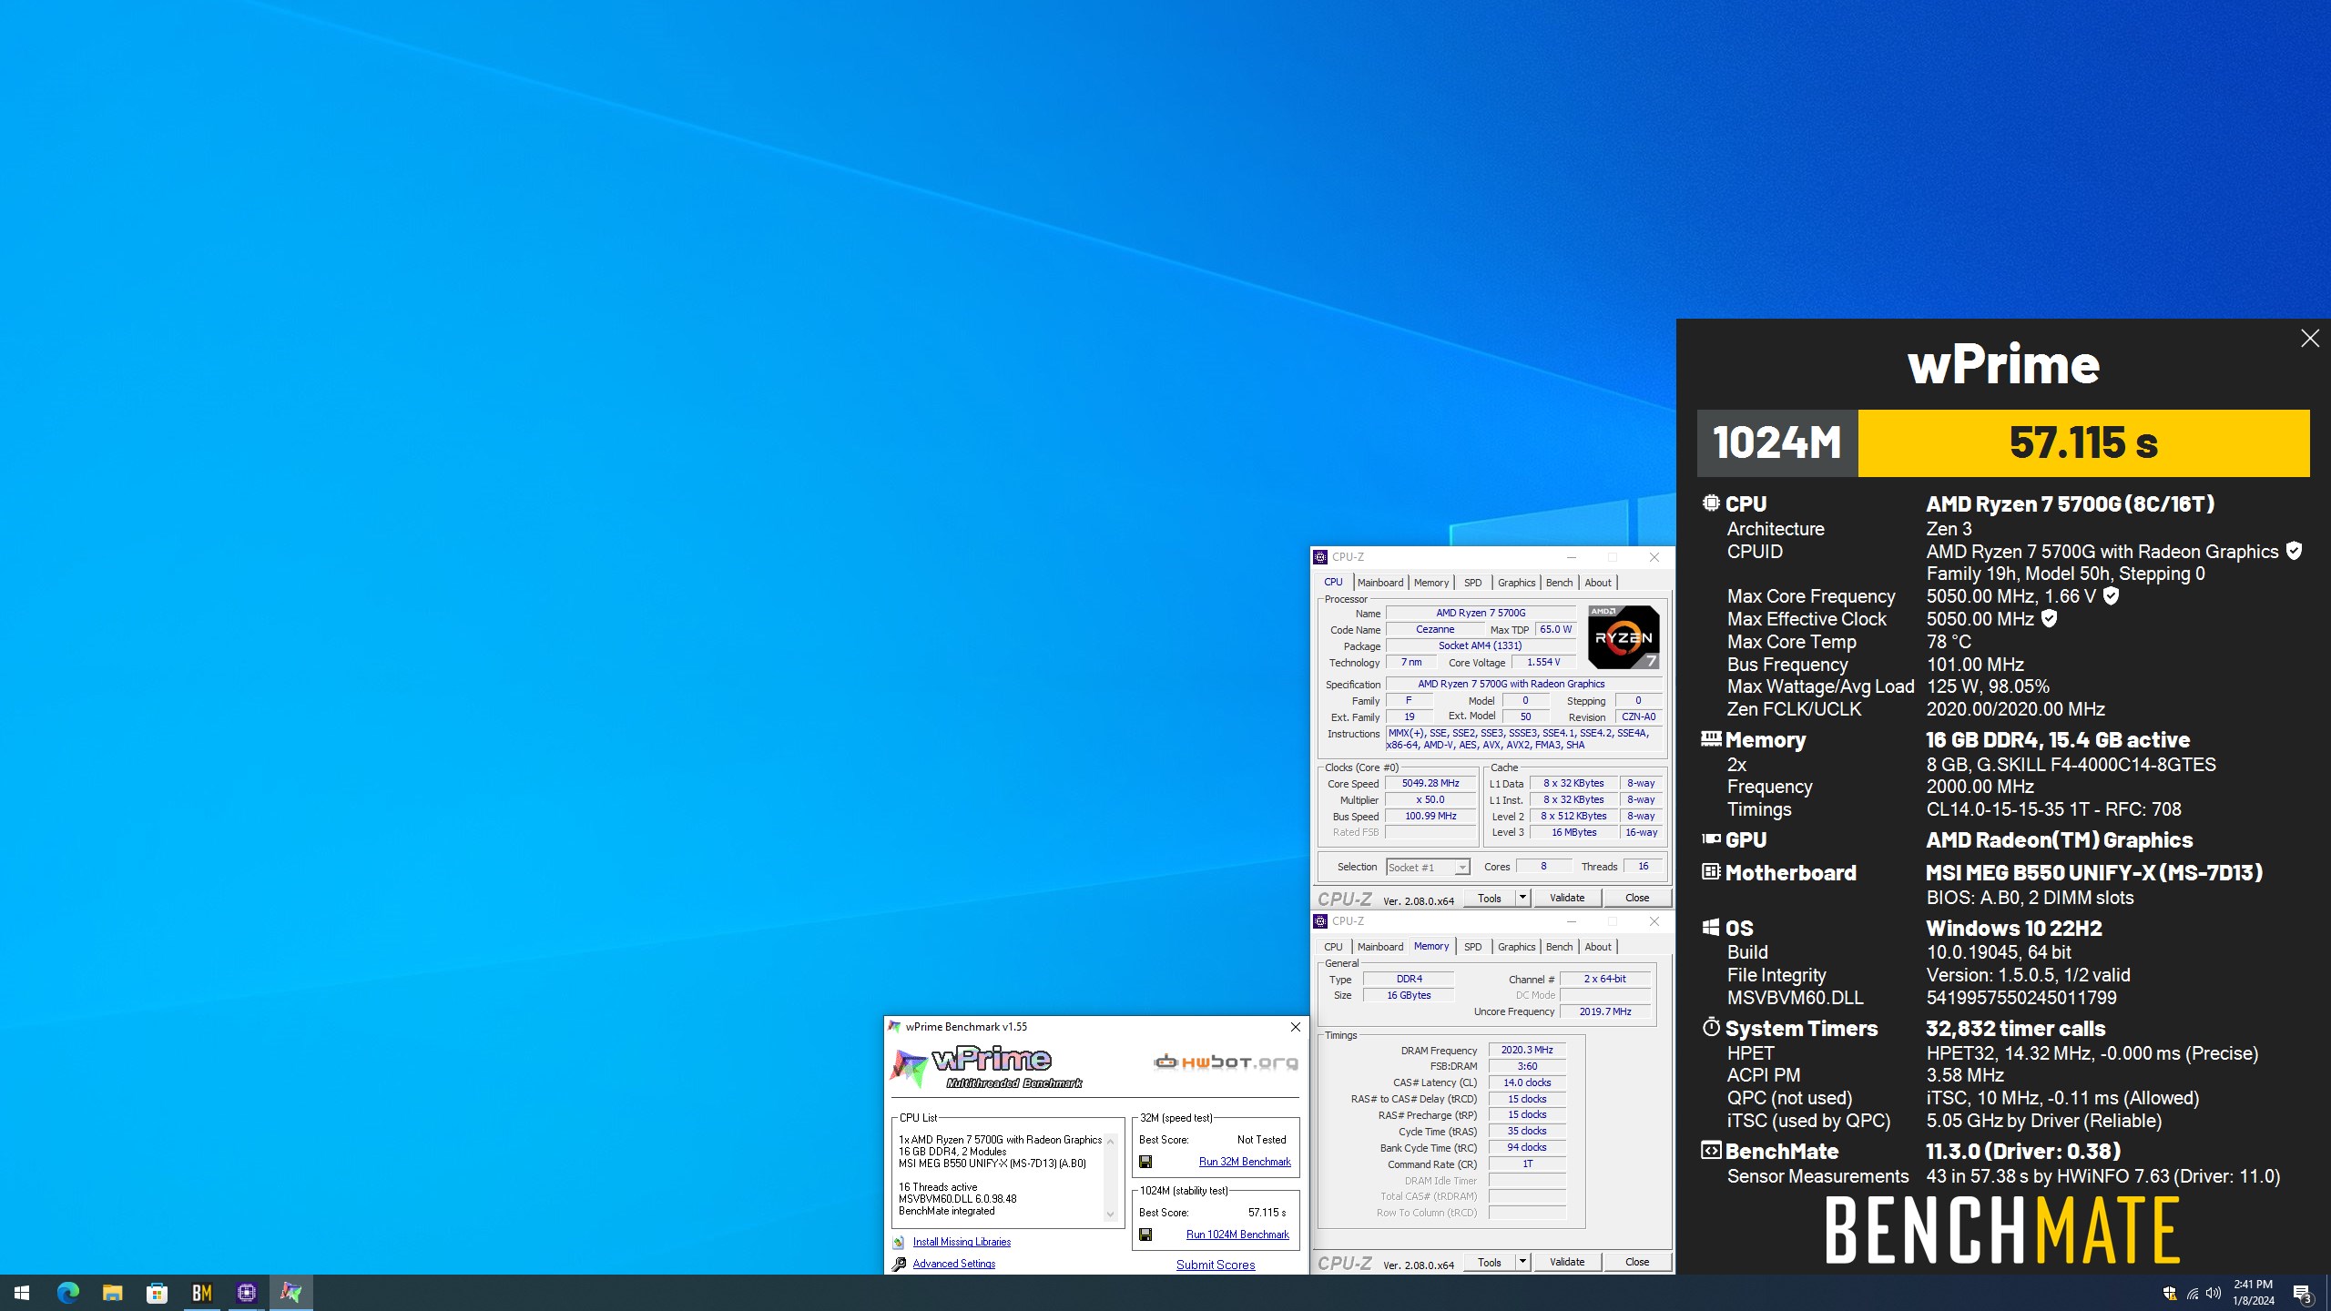Viewport: 2331px width, 1311px height.
Task: Switch to Memory tab in upper CPU-Z
Action: (1431, 583)
